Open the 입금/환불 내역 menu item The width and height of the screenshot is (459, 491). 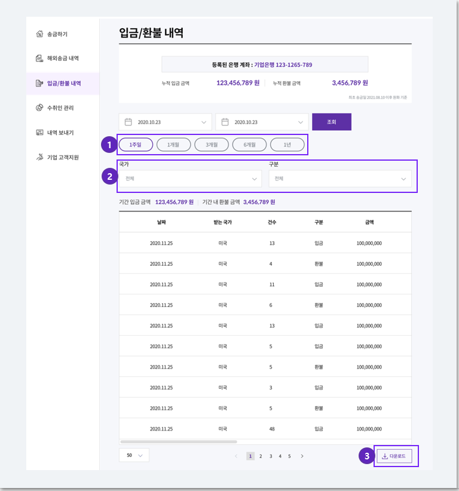click(63, 83)
